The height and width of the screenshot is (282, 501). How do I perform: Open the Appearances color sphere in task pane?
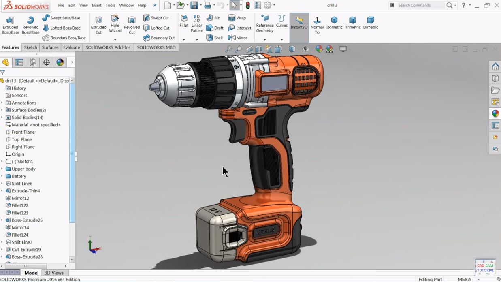point(495,113)
